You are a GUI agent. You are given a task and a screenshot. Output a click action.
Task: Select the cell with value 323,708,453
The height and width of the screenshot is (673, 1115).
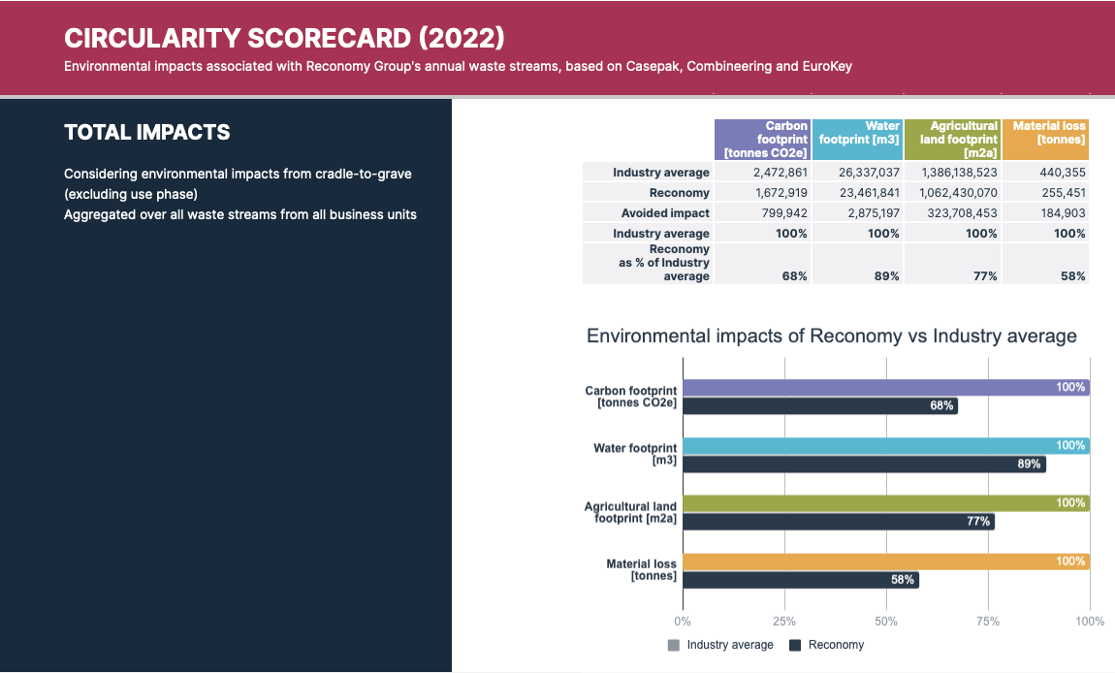click(952, 212)
